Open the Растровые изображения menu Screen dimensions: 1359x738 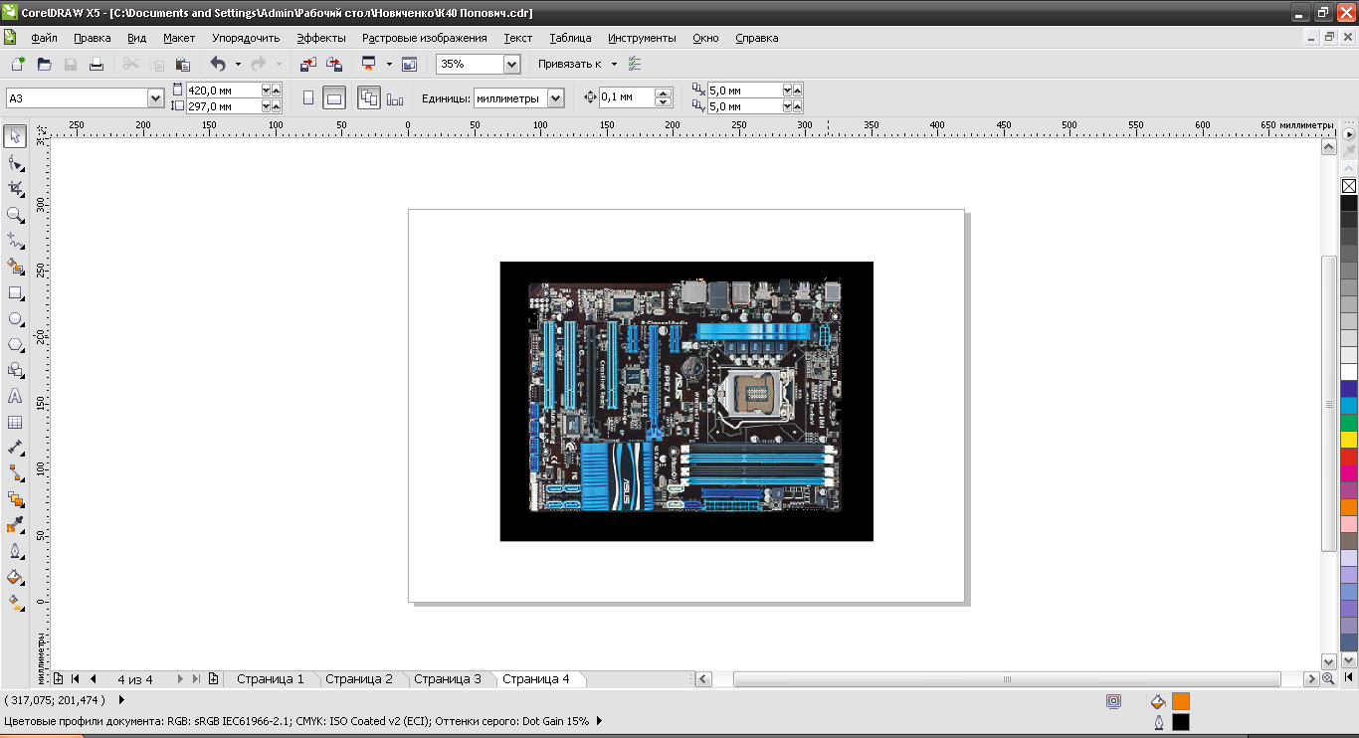coord(425,38)
